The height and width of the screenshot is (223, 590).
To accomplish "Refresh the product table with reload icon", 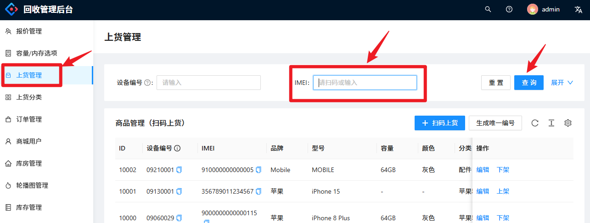I will click(x=535, y=123).
